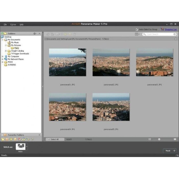The height and width of the screenshot is (179, 179).
Task: Click the green calendar favorite icon
Action: 24,139
